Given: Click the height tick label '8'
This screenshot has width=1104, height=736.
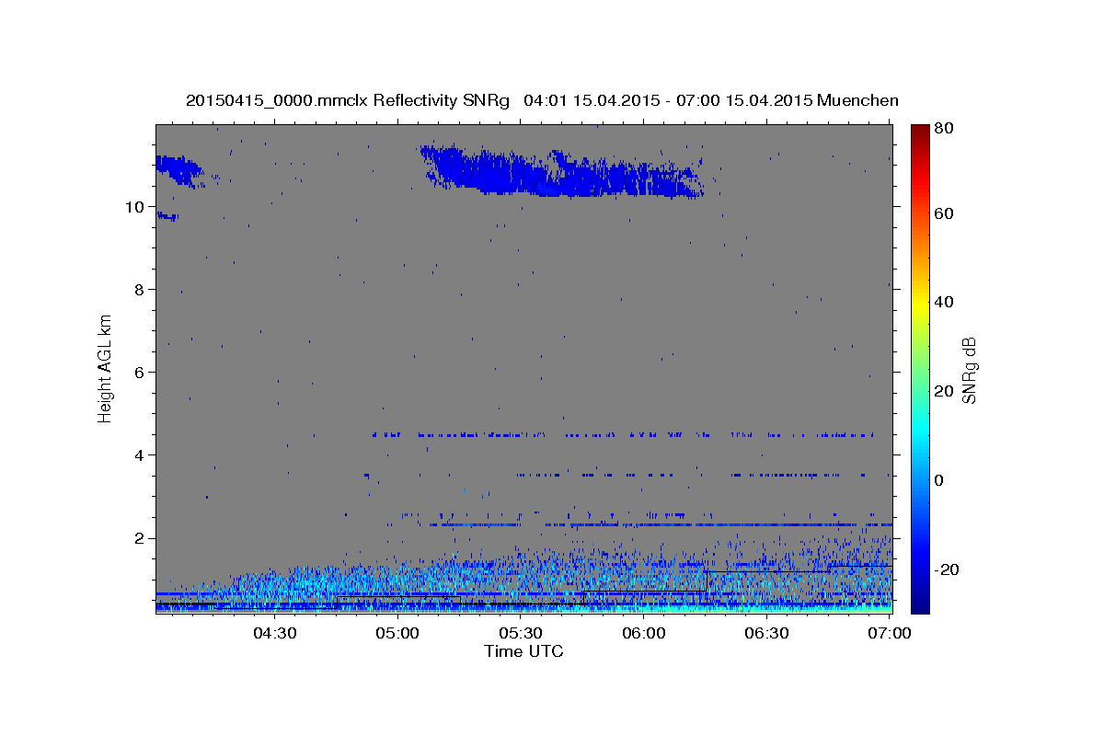Looking at the screenshot, I should pos(139,290).
